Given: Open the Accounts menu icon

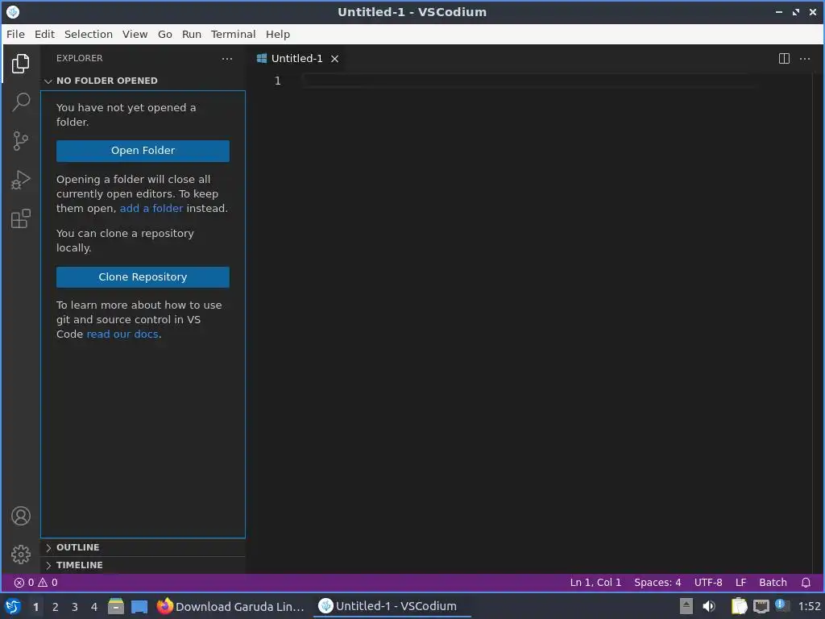Looking at the screenshot, I should tap(20, 516).
